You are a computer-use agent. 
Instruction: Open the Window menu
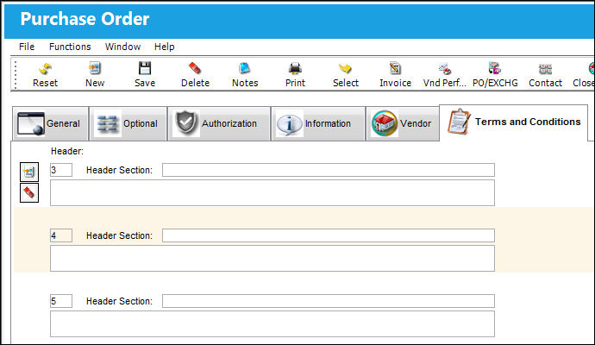tap(122, 47)
